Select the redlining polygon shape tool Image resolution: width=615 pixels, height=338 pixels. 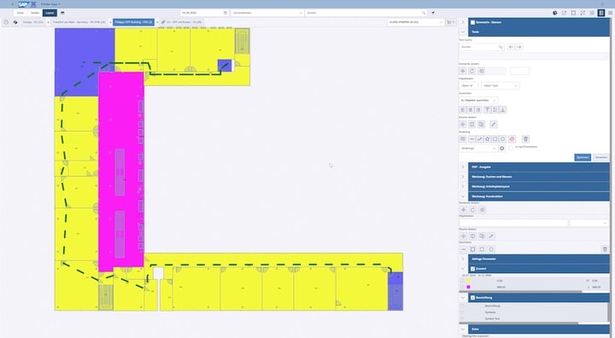(487, 139)
